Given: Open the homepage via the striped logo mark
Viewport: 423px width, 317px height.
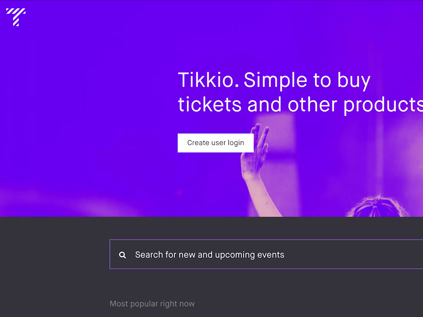Looking at the screenshot, I should (x=16, y=17).
